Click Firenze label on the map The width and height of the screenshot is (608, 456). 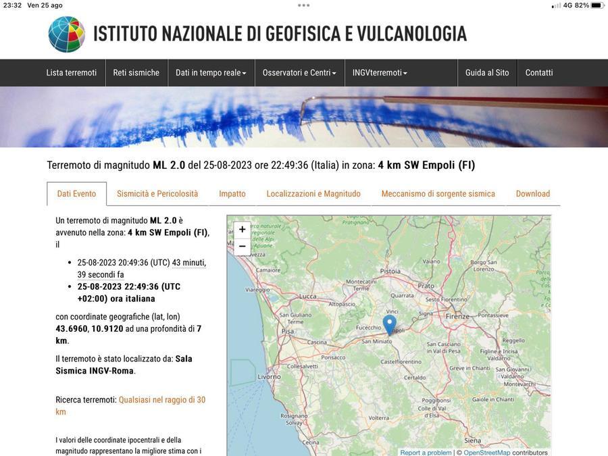[x=457, y=316]
